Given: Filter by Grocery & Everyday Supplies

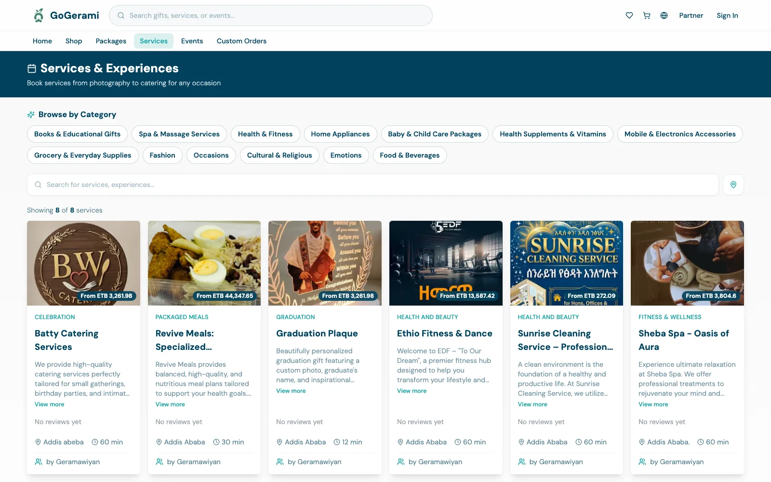Looking at the screenshot, I should (83, 155).
